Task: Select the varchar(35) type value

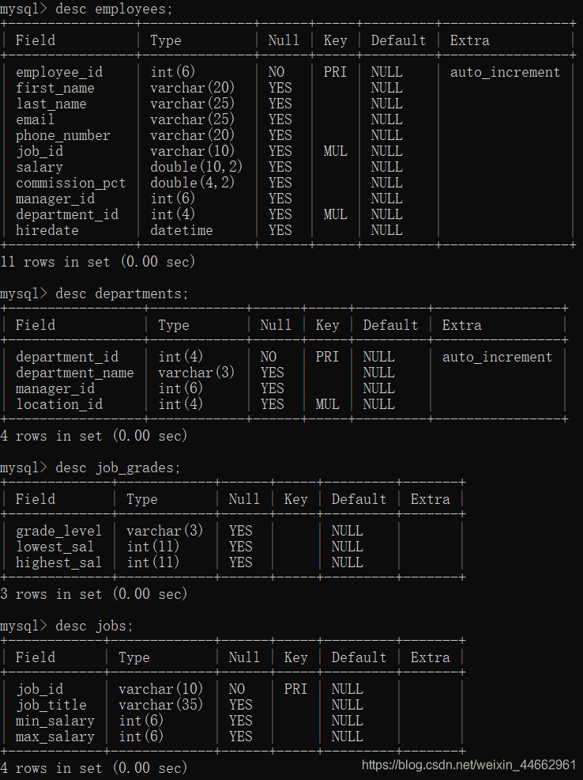Action: pyautogui.click(x=160, y=705)
